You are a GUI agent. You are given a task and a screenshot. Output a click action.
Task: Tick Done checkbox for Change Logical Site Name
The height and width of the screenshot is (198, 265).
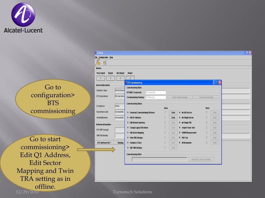[165, 128]
